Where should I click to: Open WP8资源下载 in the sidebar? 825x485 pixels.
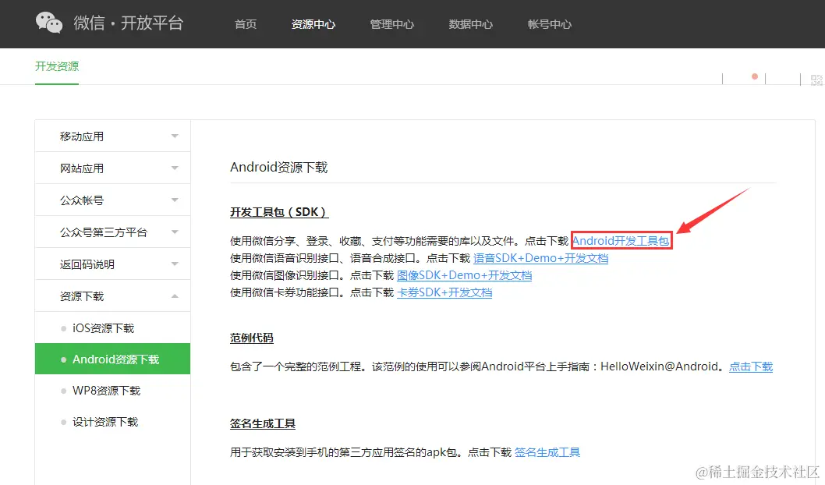click(112, 391)
